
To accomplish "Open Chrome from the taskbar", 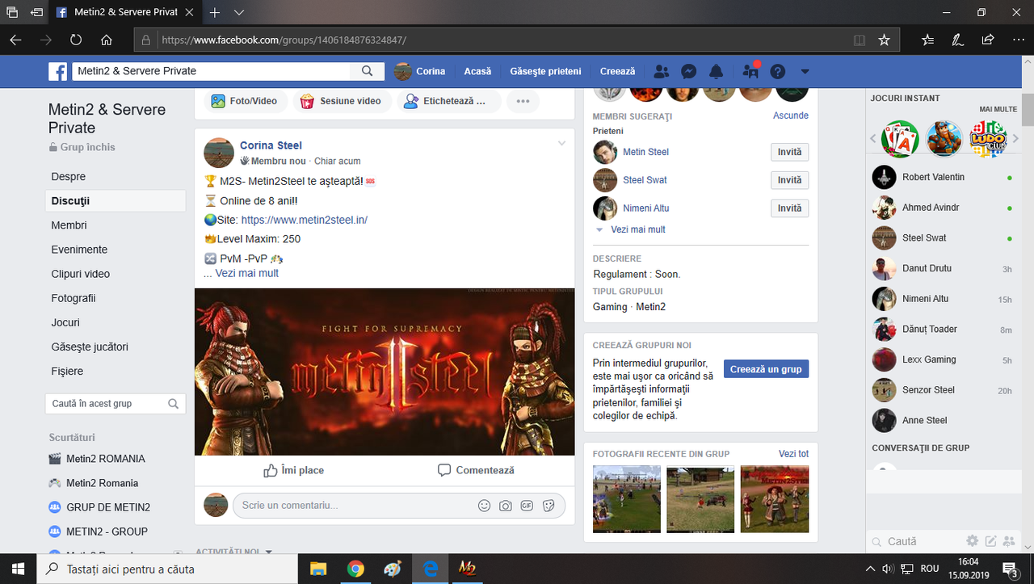I will click(x=355, y=569).
